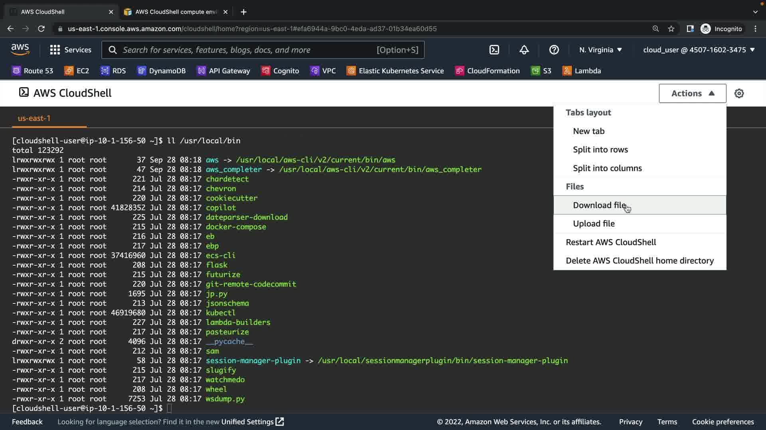
Task: Open CloudShell settings gear icon
Action: [x=739, y=93]
